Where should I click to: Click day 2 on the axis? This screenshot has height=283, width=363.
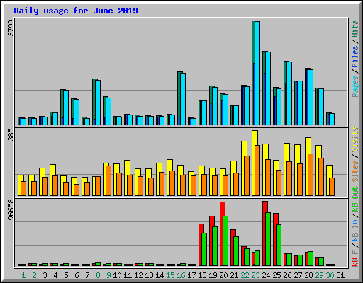[34, 275]
